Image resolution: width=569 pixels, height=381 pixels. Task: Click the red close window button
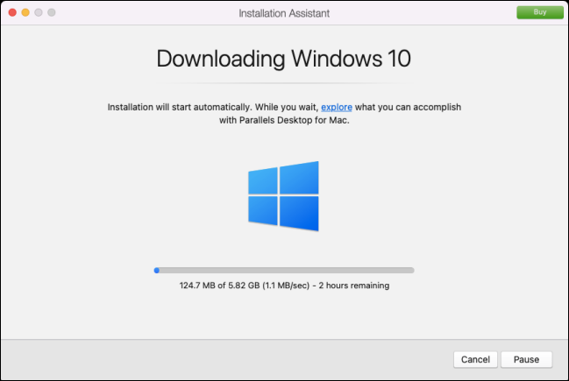(x=11, y=13)
